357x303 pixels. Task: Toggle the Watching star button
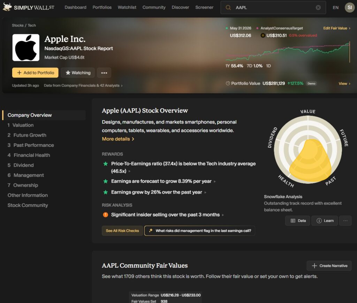[x=78, y=73]
